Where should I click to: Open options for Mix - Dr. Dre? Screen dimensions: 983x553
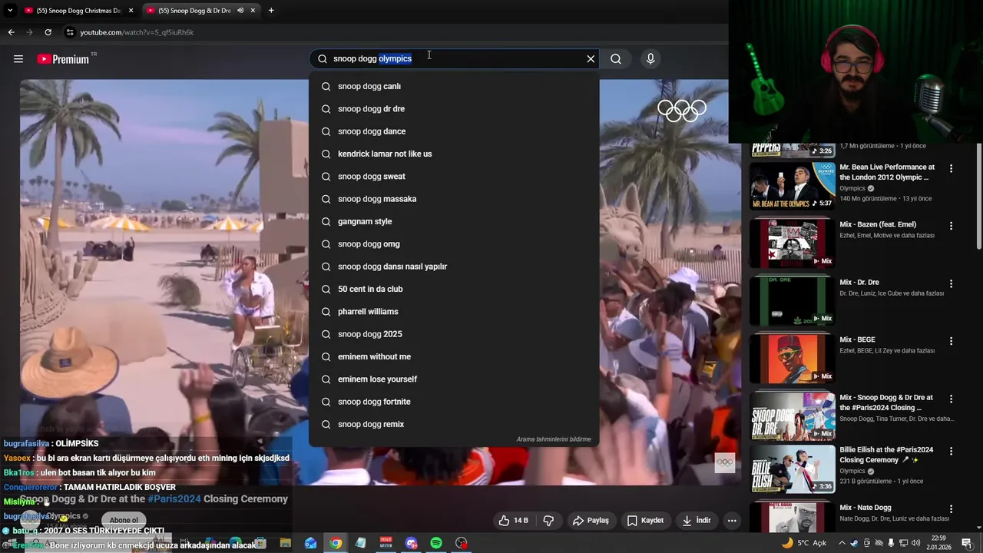(951, 283)
